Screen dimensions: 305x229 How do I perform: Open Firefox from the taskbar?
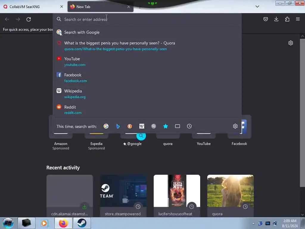point(63,223)
